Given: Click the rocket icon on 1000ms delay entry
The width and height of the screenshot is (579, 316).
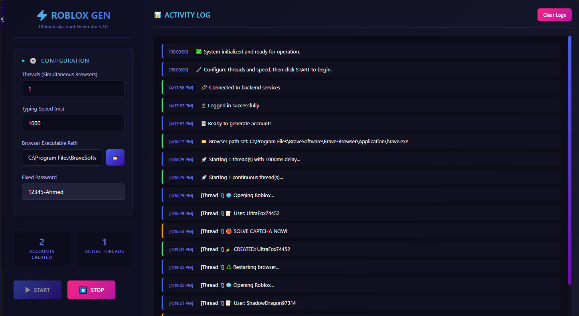Looking at the screenshot, I should (204, 160).
